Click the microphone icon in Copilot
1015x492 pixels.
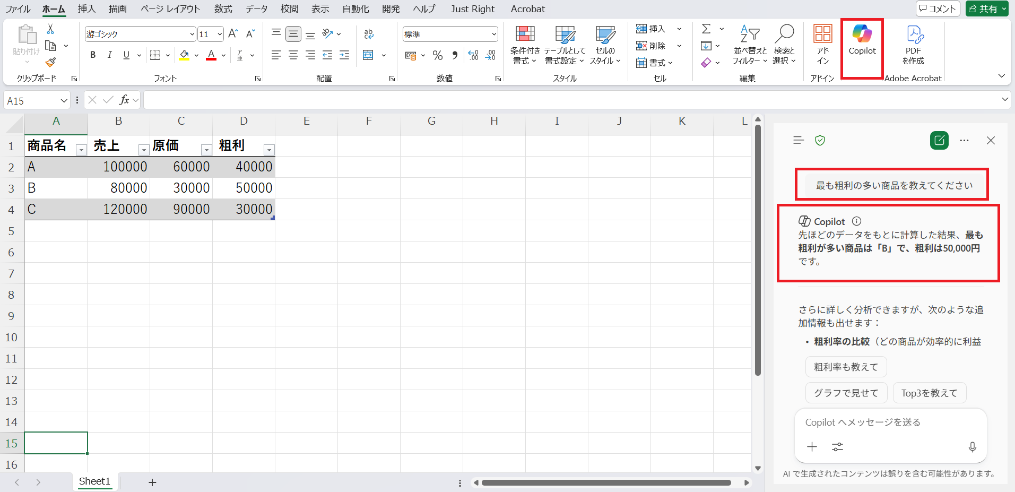pyautogui.click(x=972, y=447)
